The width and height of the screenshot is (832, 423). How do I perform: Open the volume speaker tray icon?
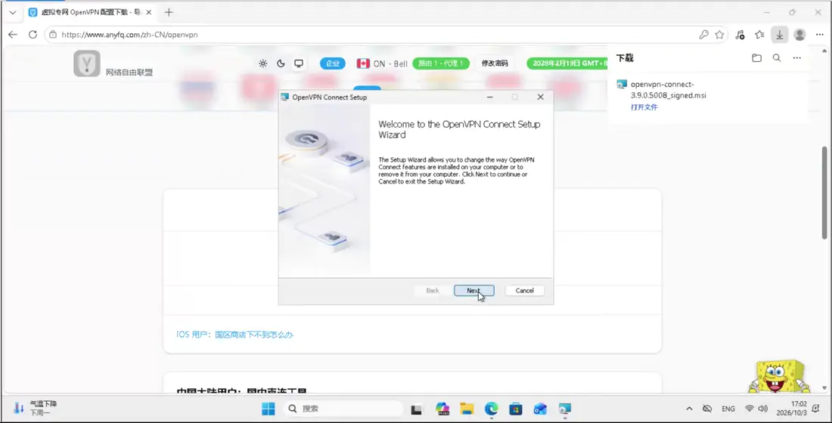coord(763,409)
